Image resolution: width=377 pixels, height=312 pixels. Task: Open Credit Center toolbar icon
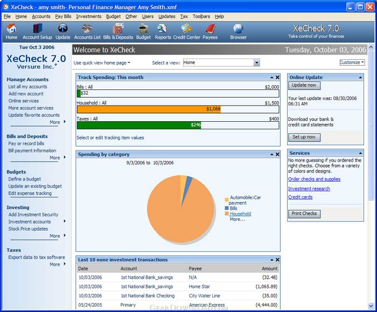pos(186,31)
